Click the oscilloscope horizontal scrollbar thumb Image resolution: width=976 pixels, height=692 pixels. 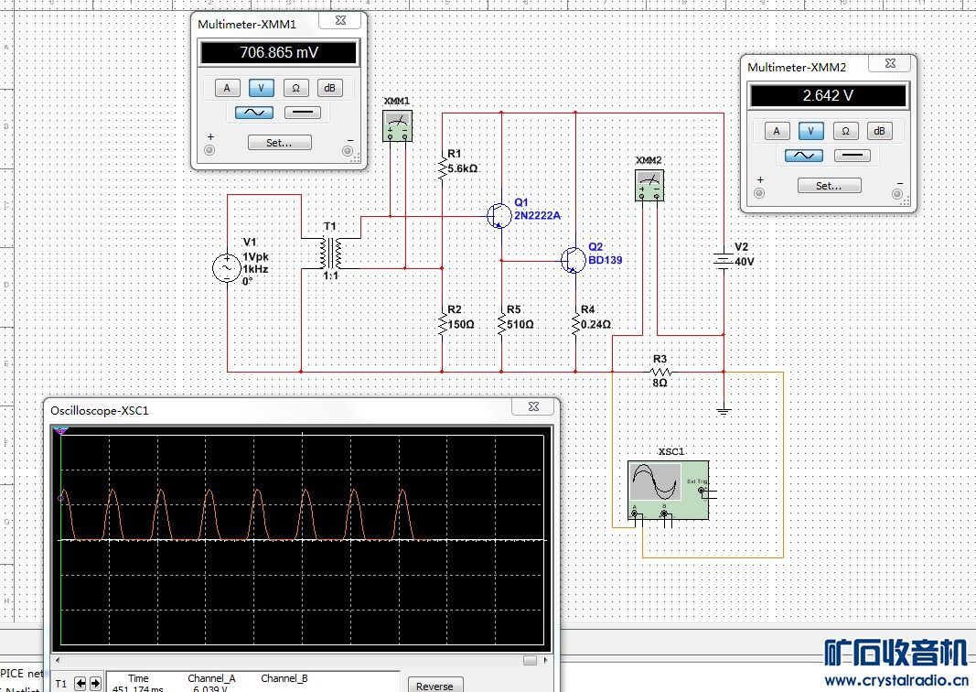pyautogui.click(x=530, y=660)
